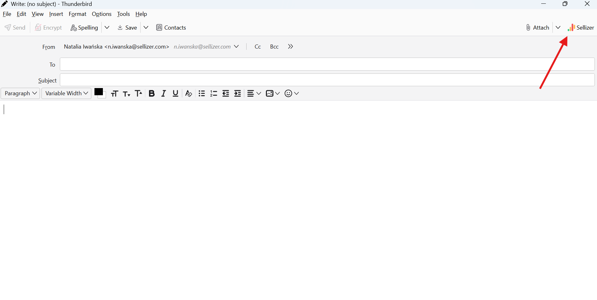Click the Encrypt button
The height and width of the screenshot is (300, 597).
[48, 27]
